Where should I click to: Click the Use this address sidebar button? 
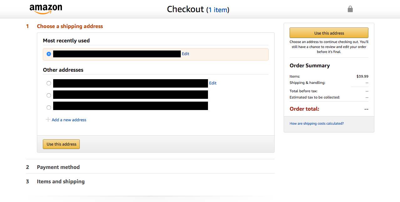[x=329, y=33]
